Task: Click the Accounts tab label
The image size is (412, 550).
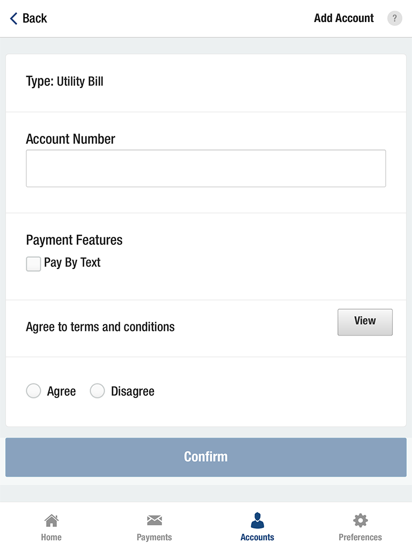Action: (257, 537)
